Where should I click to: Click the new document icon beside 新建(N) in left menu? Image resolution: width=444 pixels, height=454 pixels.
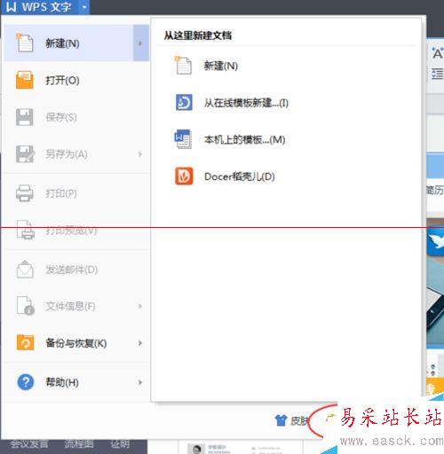point(25,43)
